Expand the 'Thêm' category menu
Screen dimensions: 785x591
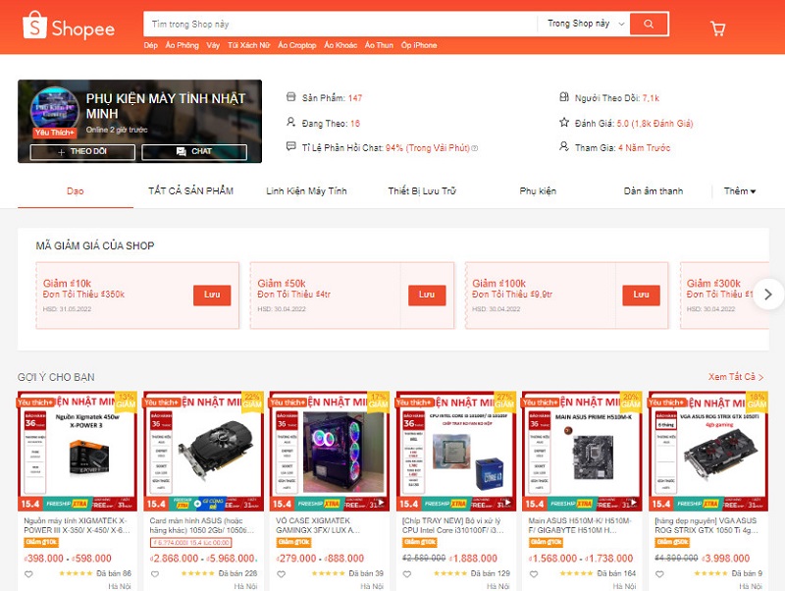[740, 191]
